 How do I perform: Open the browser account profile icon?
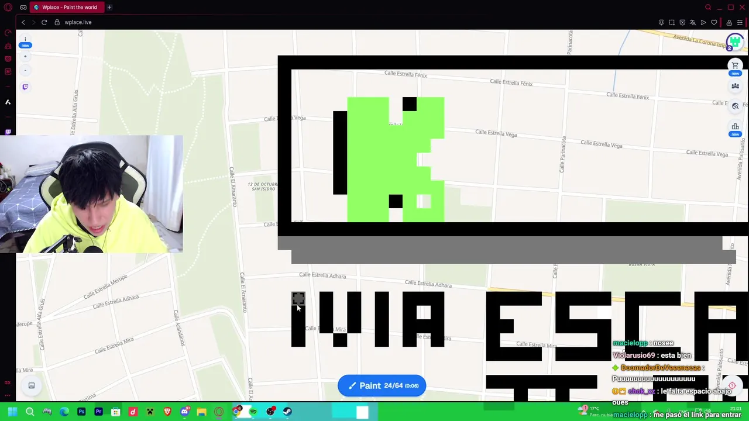(729, 22)
